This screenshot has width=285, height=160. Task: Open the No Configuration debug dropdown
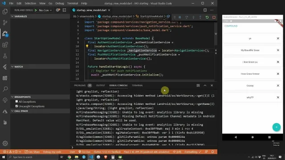[45, 10]
